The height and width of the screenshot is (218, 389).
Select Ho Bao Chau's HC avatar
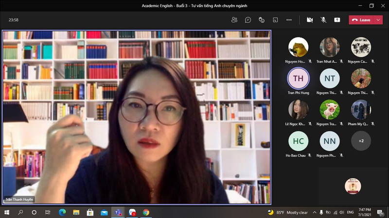pos(298,141)
